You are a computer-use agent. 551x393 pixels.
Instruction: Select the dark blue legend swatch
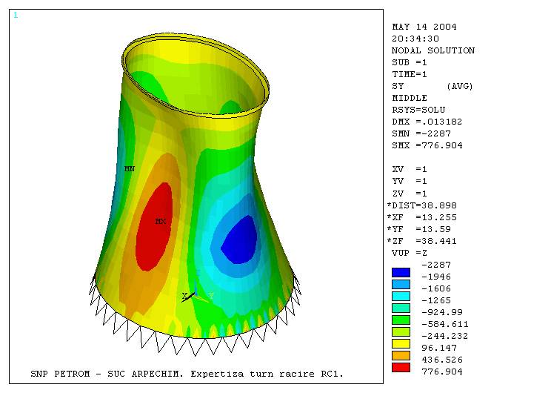(401, 272)
